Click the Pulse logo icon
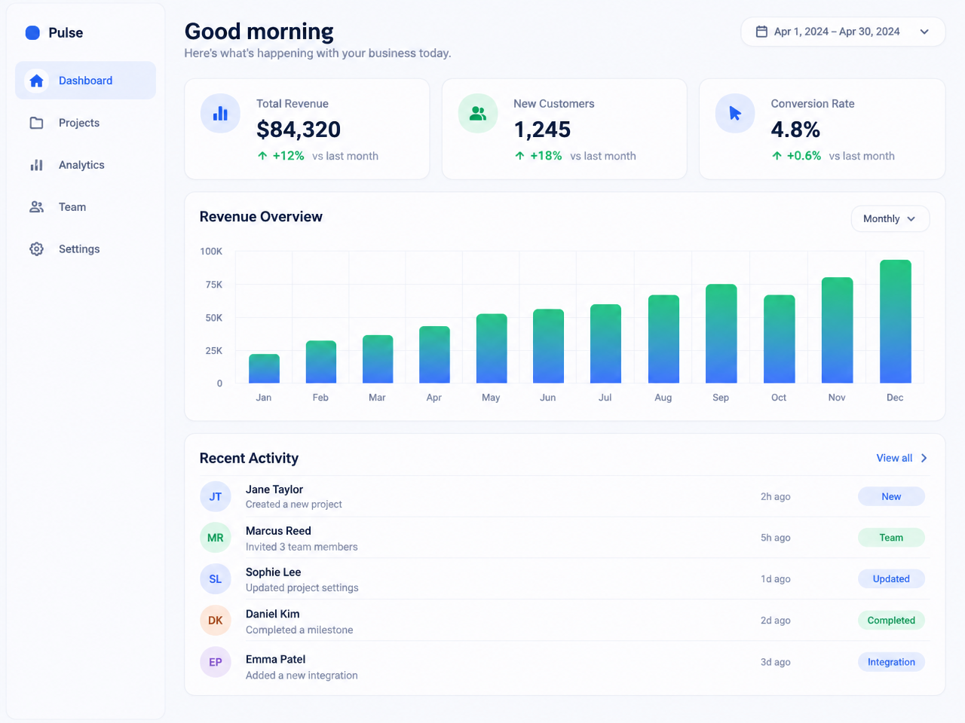 pyautogui.click(x=32, y=32)
